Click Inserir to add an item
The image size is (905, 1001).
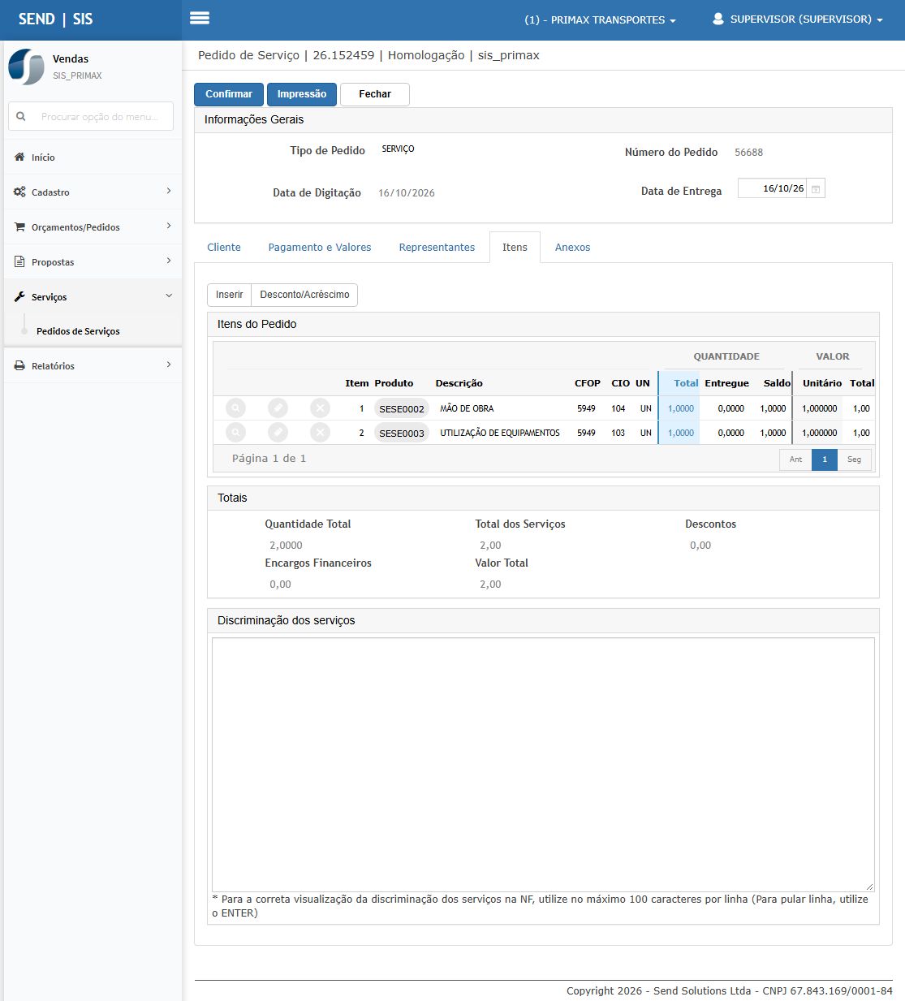pos(230,295)
